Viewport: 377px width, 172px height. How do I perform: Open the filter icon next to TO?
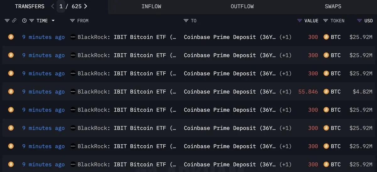186,21
